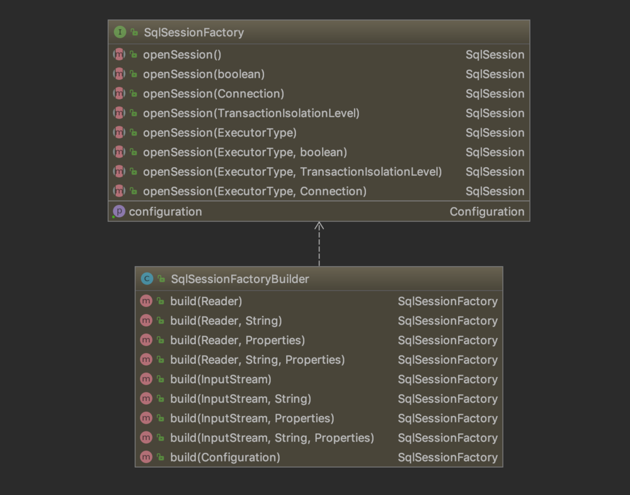630x495 pixels.
Task: Click SqlSessionFactory return type of build(Reader, Properties)
Action: 447,341
